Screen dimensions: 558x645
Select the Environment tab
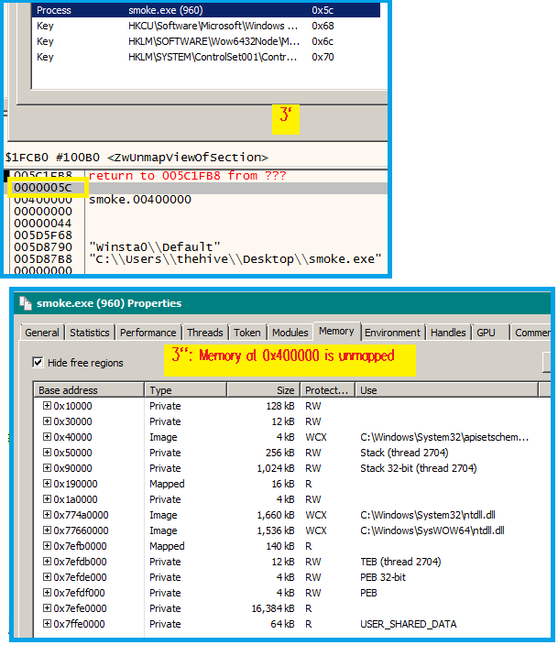[392, 333]
